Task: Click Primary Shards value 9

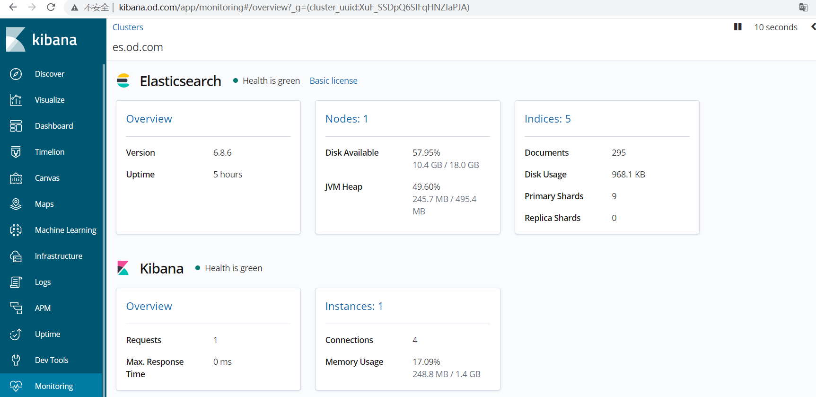Action: pos(614,196)
